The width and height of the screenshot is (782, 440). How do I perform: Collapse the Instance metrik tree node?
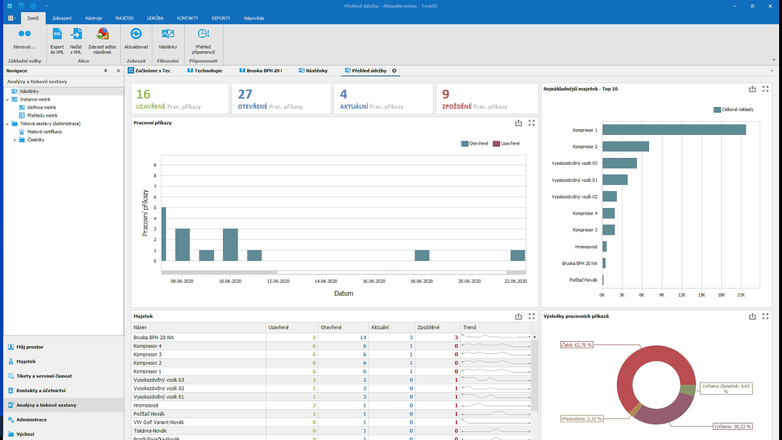[7, 100]
